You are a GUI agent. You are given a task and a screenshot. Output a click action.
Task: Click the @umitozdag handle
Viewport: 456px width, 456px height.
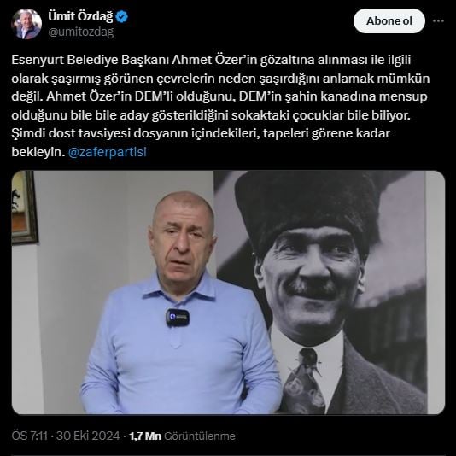(x=81, y=32)
